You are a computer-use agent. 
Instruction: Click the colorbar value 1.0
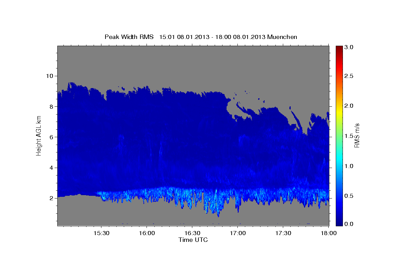(x=349, y=166)
